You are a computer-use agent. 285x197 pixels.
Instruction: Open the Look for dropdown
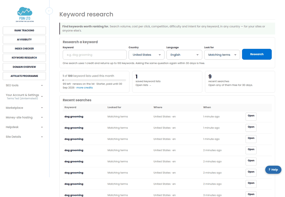222,55
